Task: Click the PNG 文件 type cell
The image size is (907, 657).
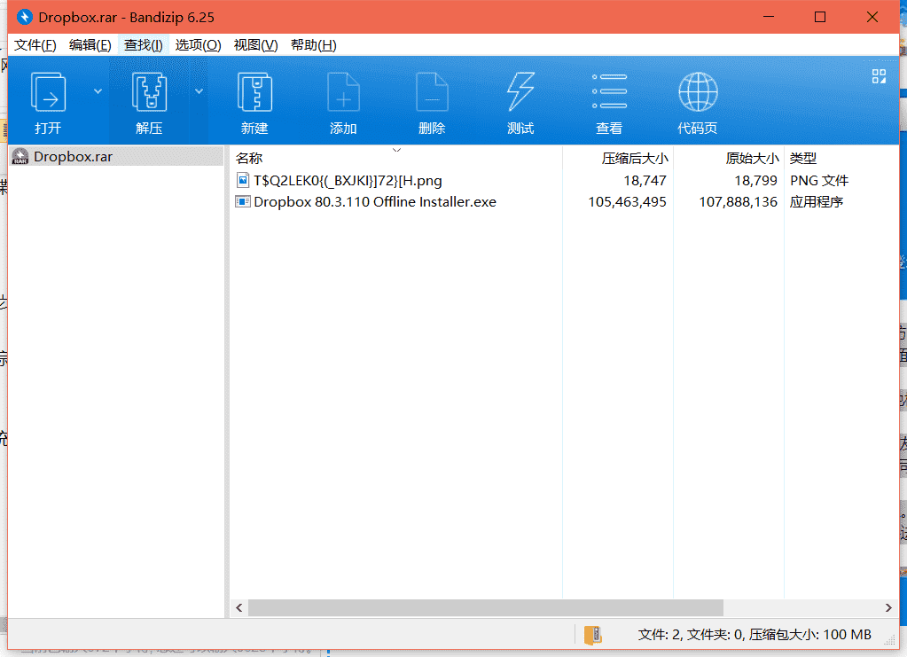Action: [819, 181]
